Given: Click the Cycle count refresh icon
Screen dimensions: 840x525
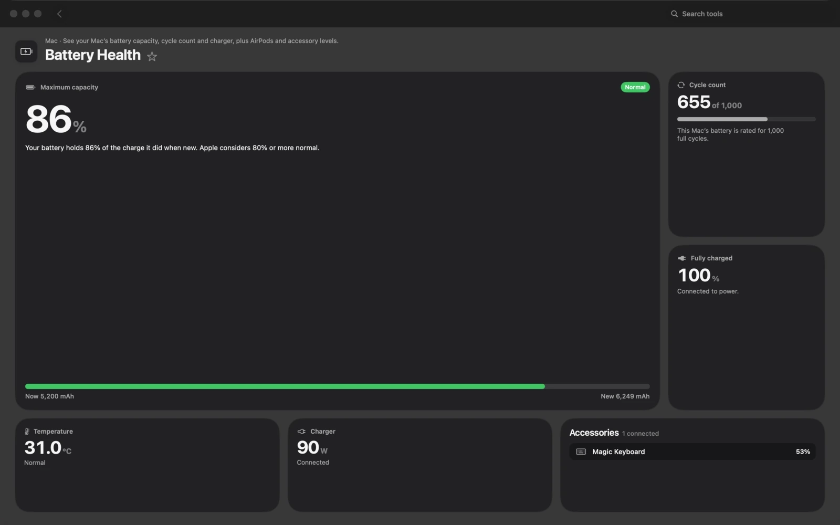Looking at the screenshot, I should 681,85.
